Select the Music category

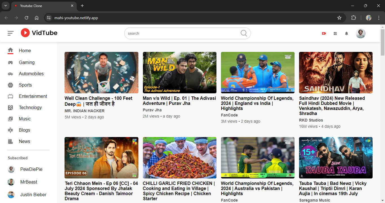point(25,119)
